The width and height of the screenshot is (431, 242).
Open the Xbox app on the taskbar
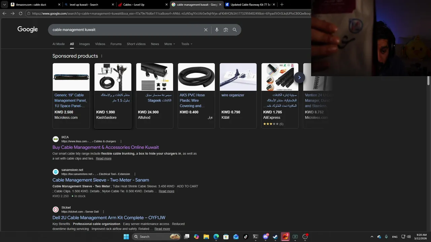pyautogui.click(x=295, y=237)
